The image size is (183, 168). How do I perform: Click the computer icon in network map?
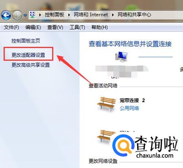coord(122,57)
